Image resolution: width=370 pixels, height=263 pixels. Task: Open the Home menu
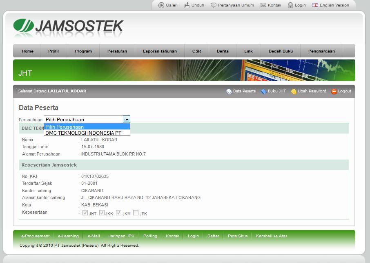28,51
